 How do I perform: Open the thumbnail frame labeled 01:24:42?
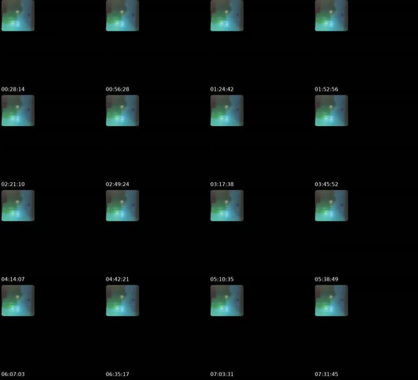tap(227, 16)
